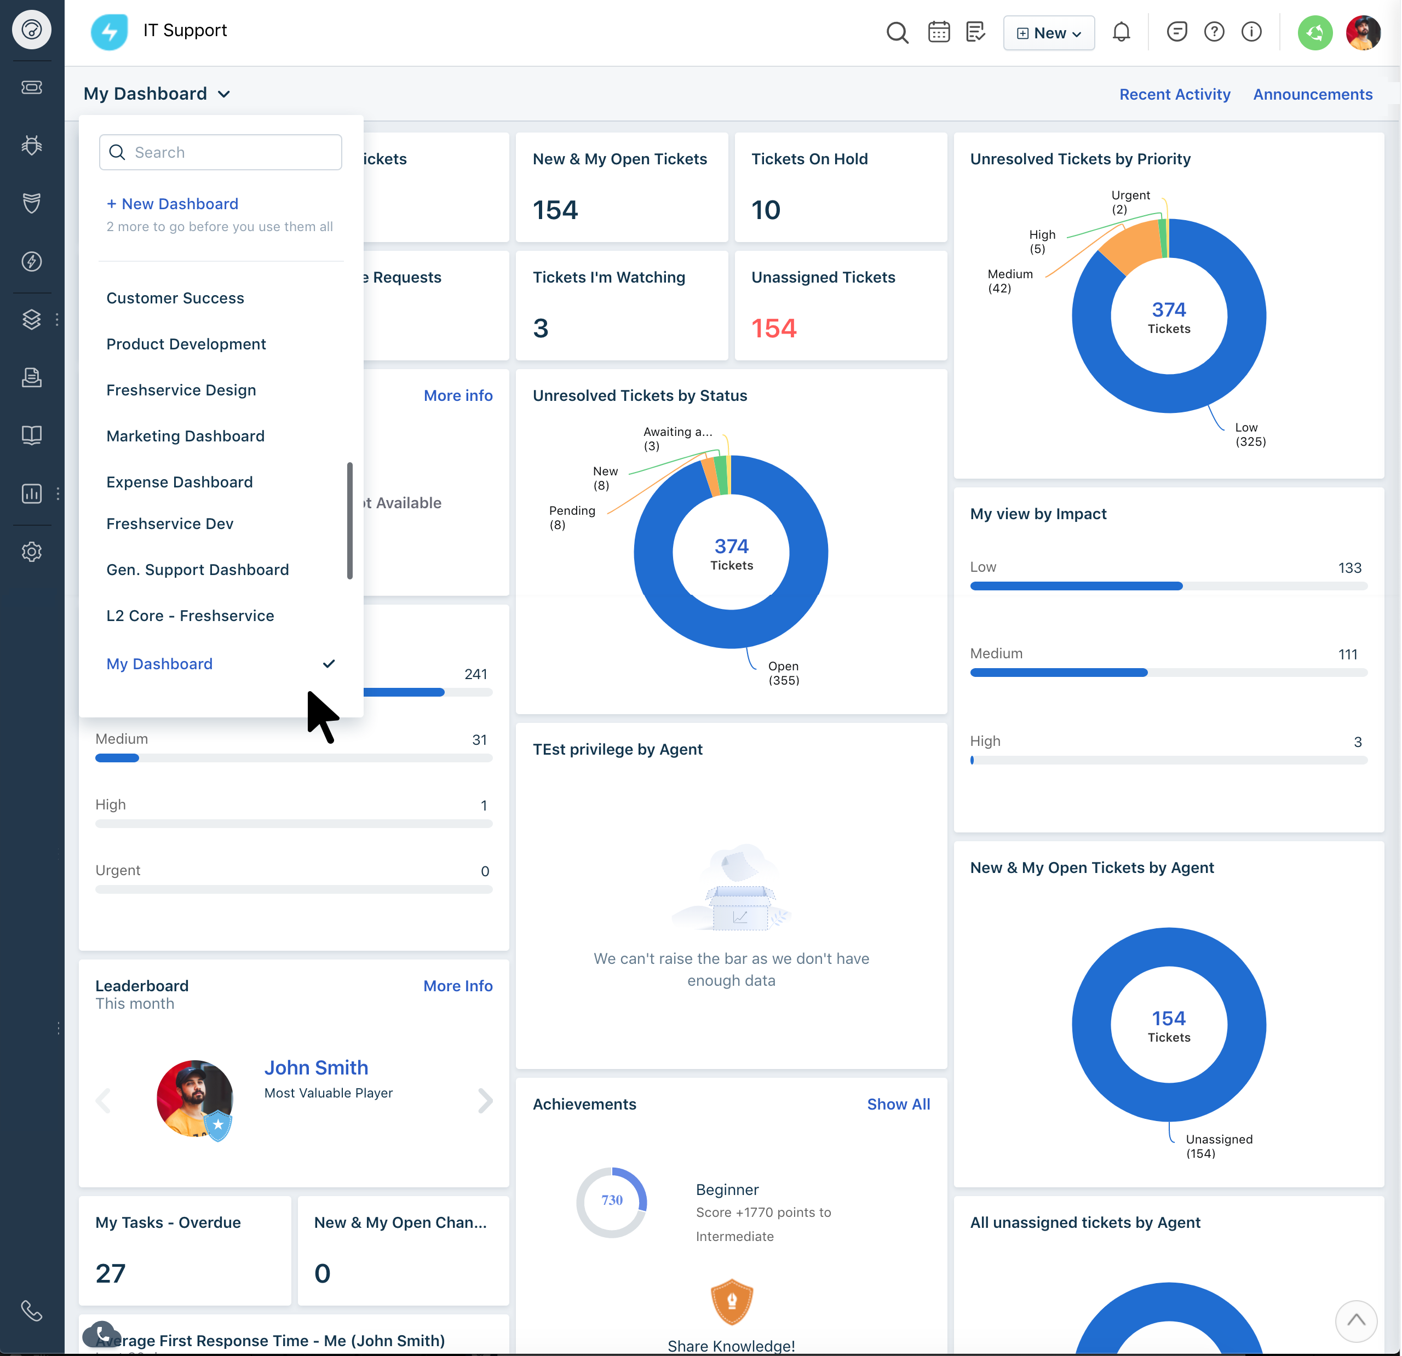Click the dashboard Search input field

pos(220,152)
